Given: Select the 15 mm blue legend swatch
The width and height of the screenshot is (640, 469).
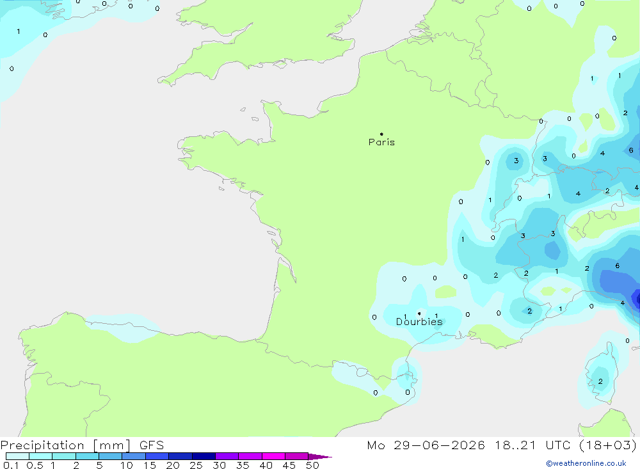Looking at the screenshot, I should (x=157, y=456).
